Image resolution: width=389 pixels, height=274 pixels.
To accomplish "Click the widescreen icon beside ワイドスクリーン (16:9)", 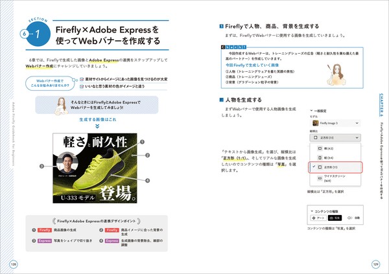I will tap(320, 178).
